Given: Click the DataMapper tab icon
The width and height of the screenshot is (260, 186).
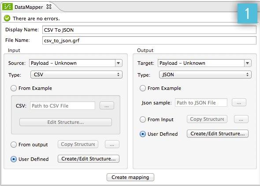Looking at the screenshot, I should point(7,7).
